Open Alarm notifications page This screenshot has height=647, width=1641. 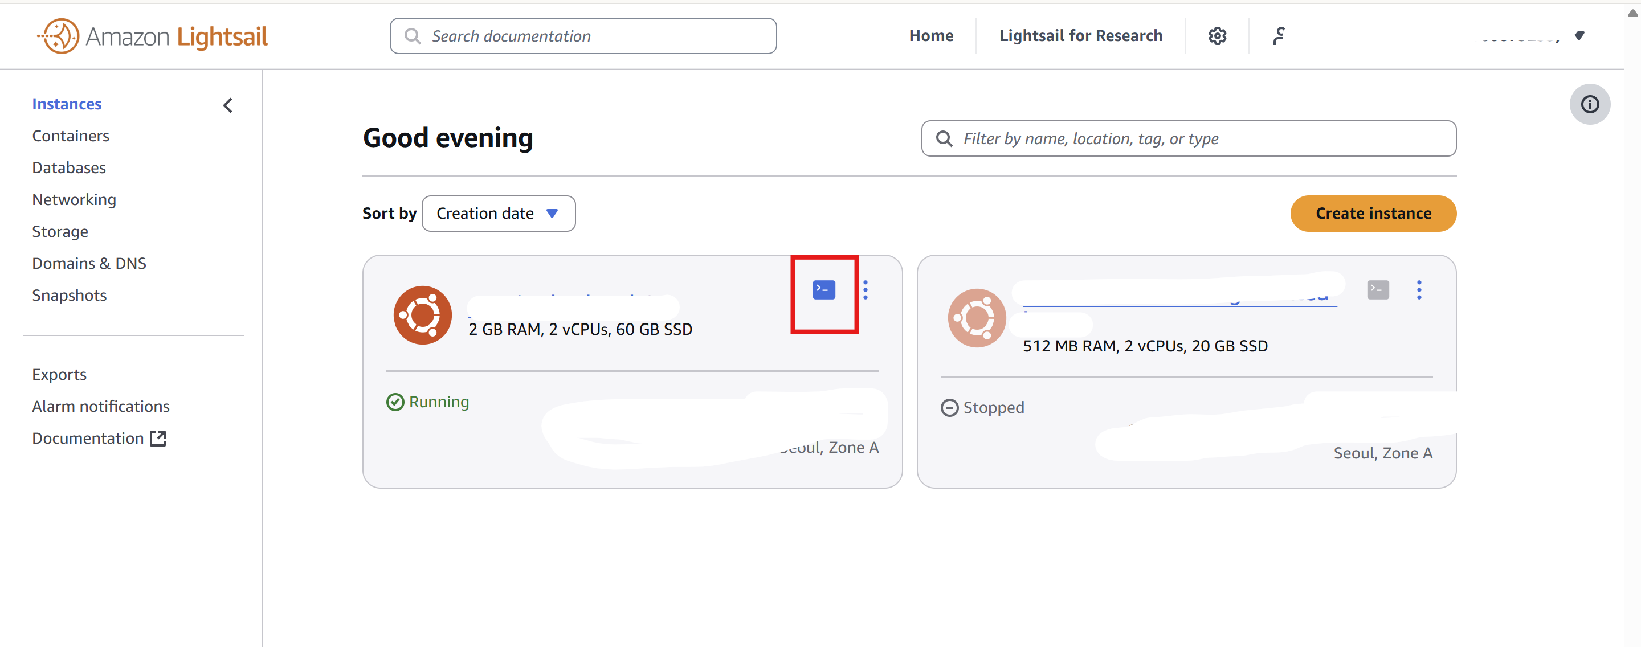[x=101, y=406]
